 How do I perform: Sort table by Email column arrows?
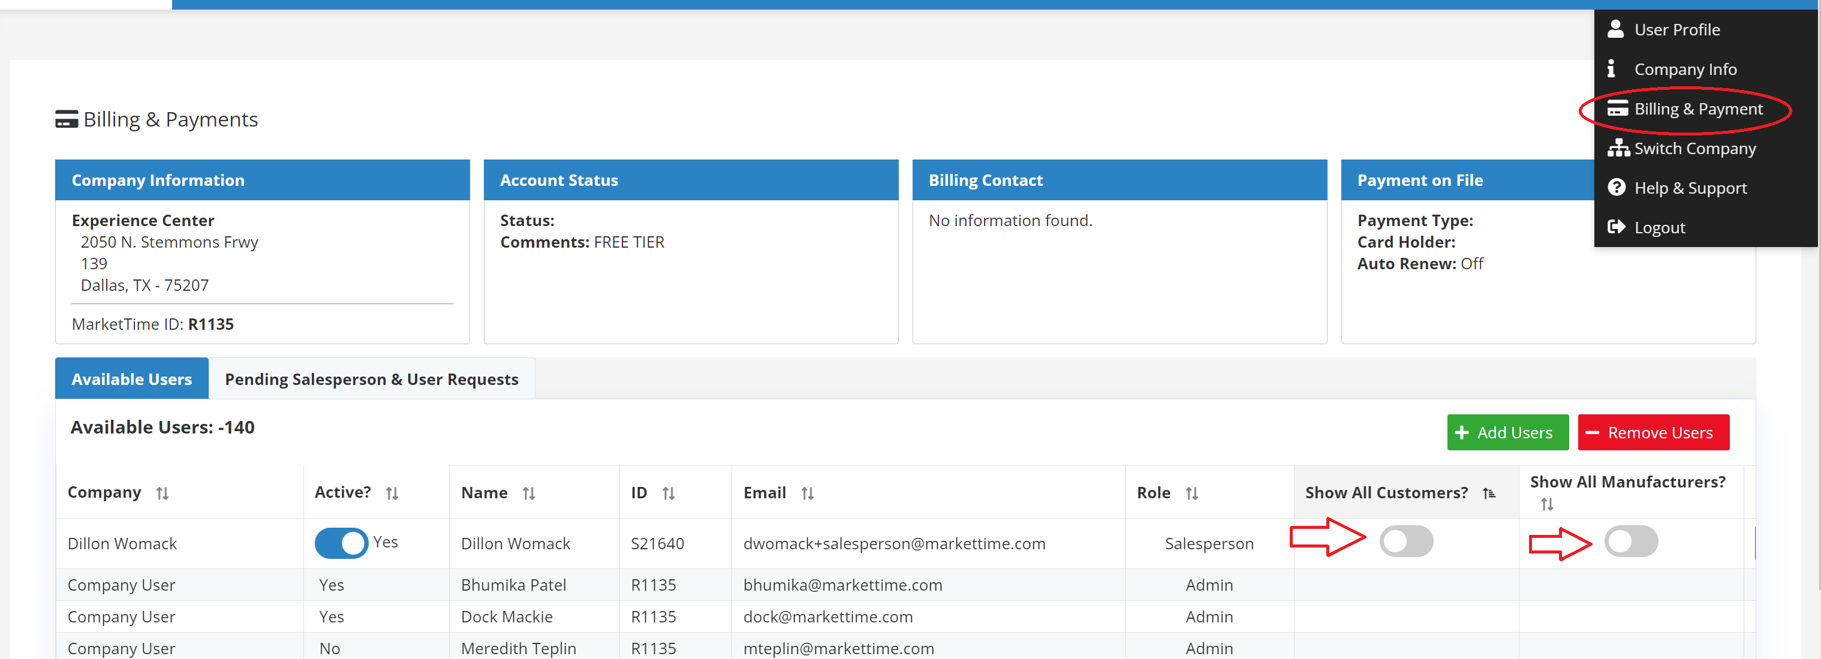[x=807, y=494]
